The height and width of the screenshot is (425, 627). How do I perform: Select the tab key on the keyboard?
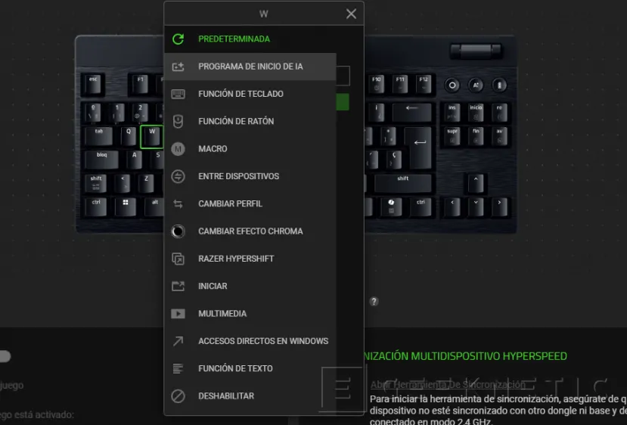click(x=99, y=136)
